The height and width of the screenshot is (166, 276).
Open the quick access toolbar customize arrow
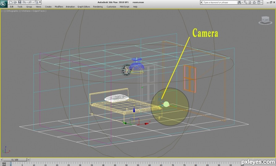(x=40, y=2)
